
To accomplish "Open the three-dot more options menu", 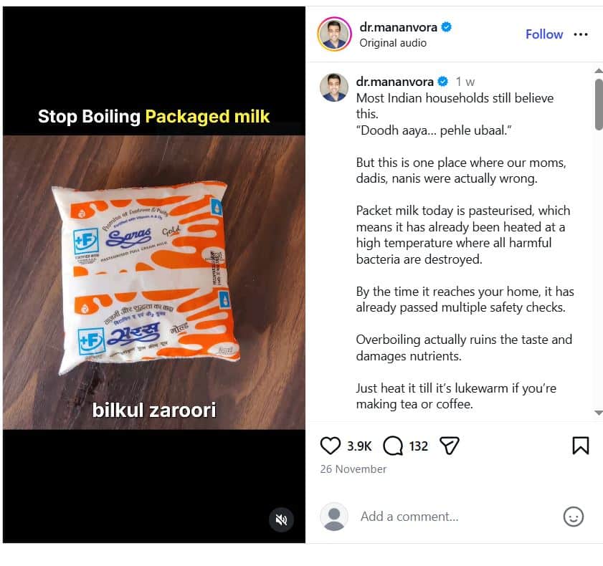I will (581, 34).
